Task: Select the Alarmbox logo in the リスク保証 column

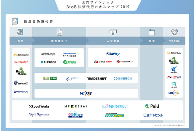Action: [x=174, y=53]
